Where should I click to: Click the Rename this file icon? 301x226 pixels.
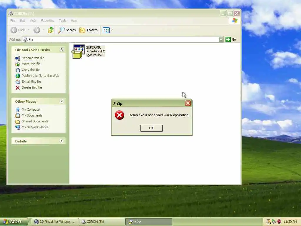pyautogui.click(x=17, y=58)
